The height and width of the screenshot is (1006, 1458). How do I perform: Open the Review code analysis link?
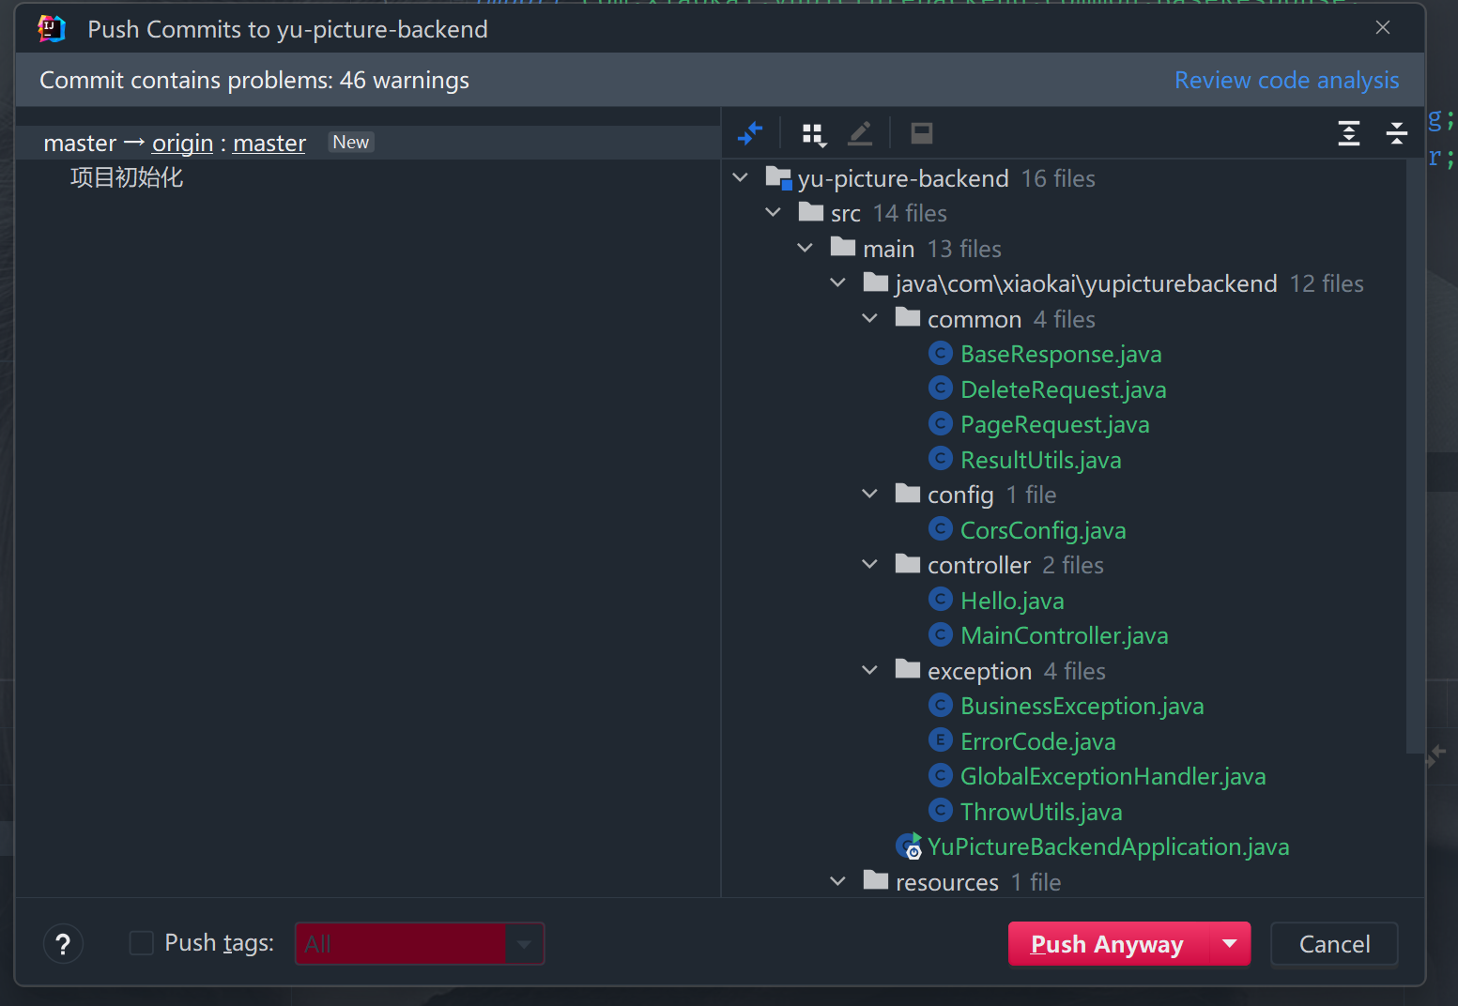1286,81
